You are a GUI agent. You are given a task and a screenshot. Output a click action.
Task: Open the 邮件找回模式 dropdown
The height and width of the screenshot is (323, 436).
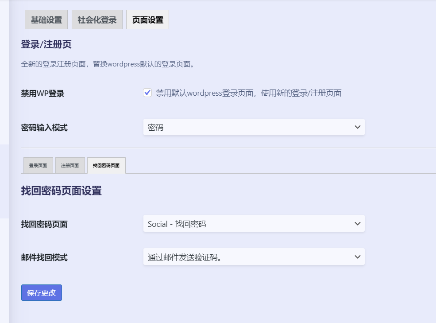pyautogui.click(x=254, y=257)
